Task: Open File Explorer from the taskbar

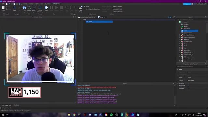Action: pos(69,115)
